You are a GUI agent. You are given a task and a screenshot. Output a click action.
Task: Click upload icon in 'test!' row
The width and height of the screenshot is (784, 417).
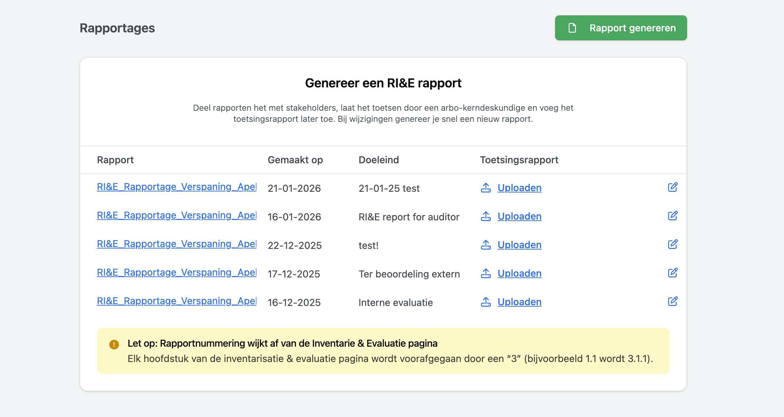click(x=486, y=245)
